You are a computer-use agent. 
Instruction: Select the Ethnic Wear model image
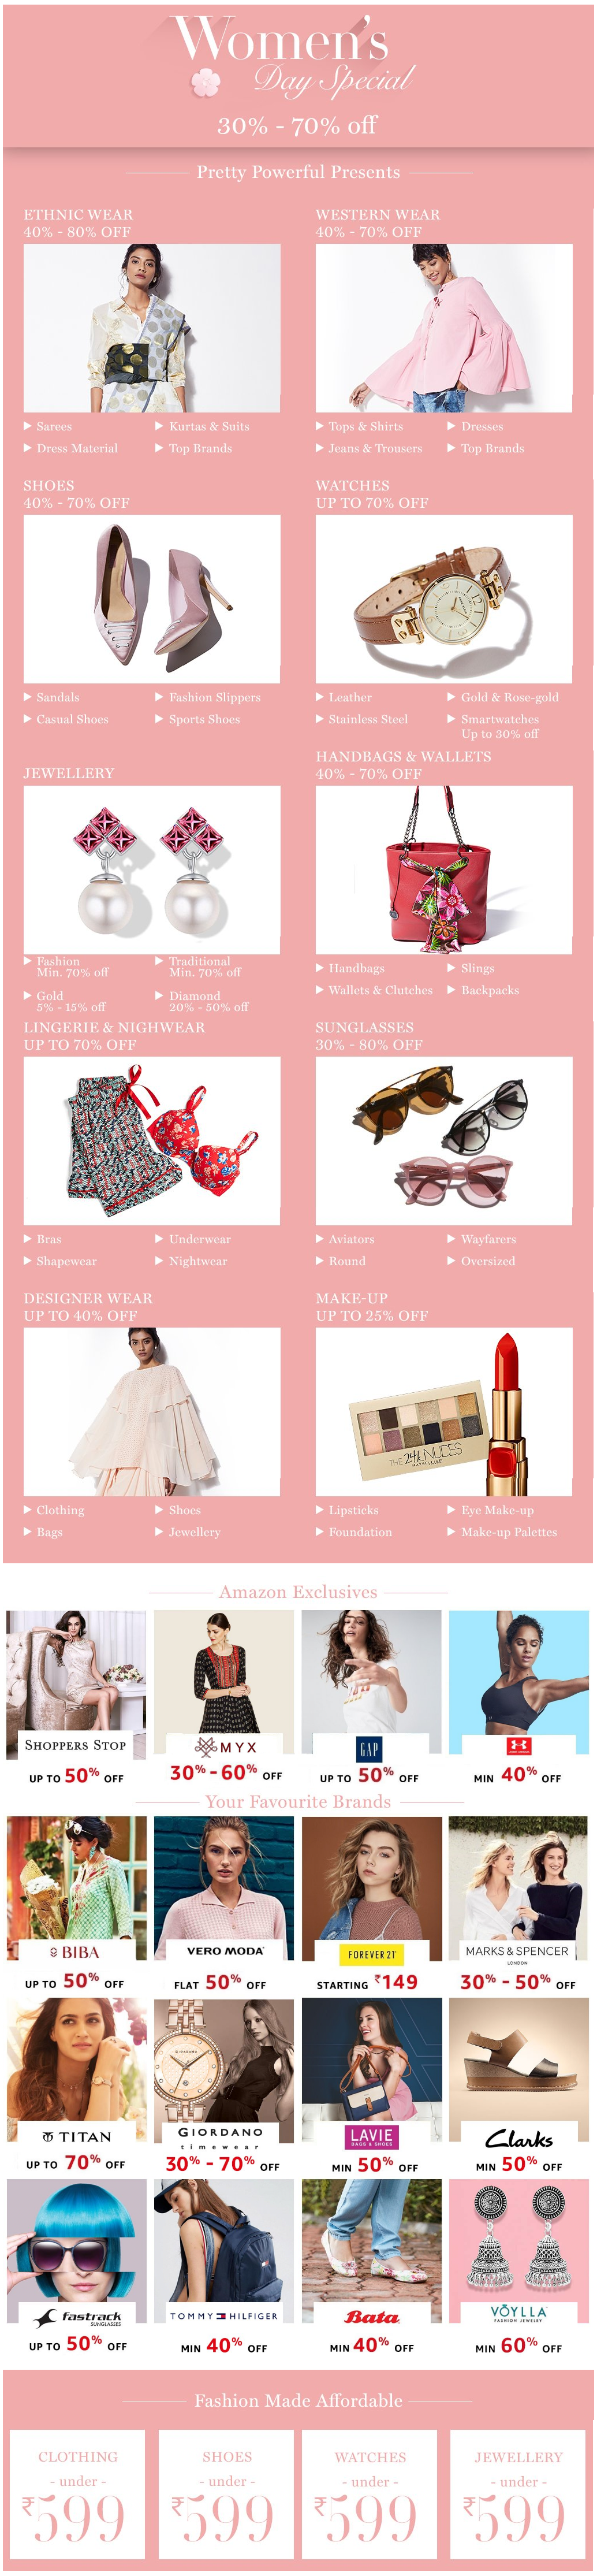152,328
